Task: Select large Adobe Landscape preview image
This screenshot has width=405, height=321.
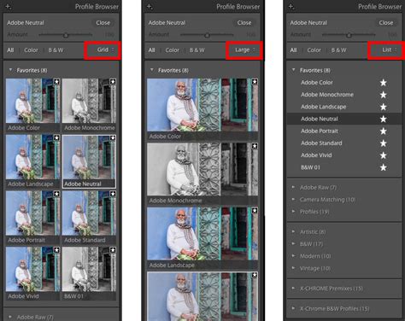Action: pyautogui.click(x=202, y=234)
